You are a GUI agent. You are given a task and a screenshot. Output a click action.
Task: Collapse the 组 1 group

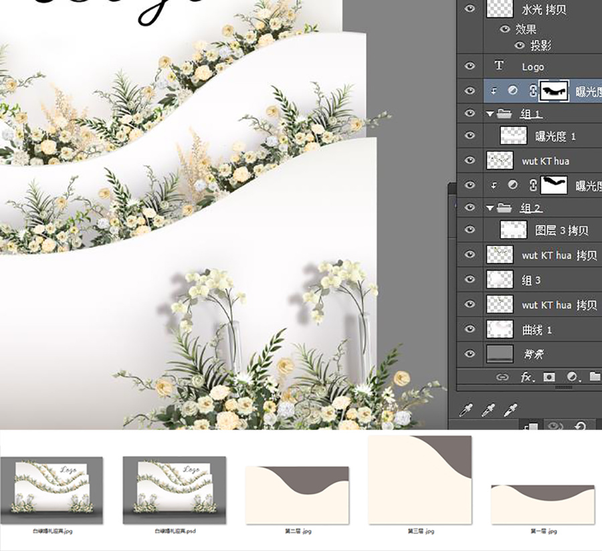point(490,114)
